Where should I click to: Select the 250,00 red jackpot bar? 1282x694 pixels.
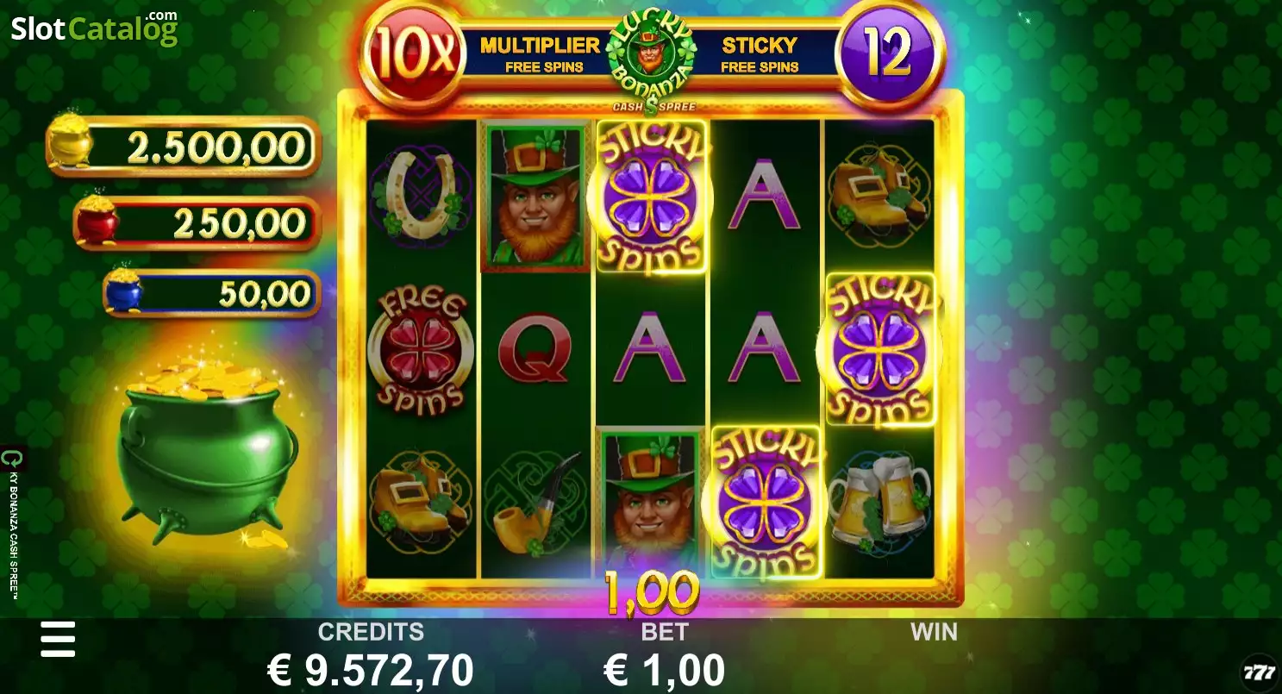197,223
